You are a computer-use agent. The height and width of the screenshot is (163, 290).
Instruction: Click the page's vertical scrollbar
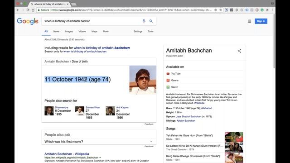point(274,41)
